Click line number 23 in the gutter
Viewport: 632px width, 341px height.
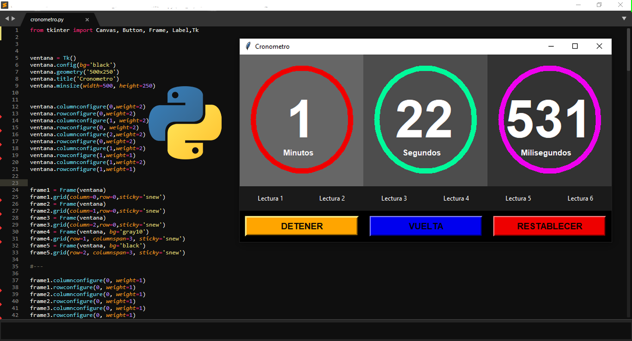tap(16, 183)
